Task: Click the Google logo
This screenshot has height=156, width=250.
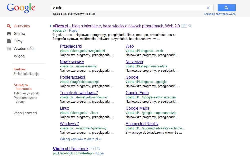Action: (x=21, y=8)
